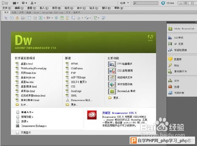
Task: Click the CSS 启用/禁用 feature icon
Action: coord(112,71)
